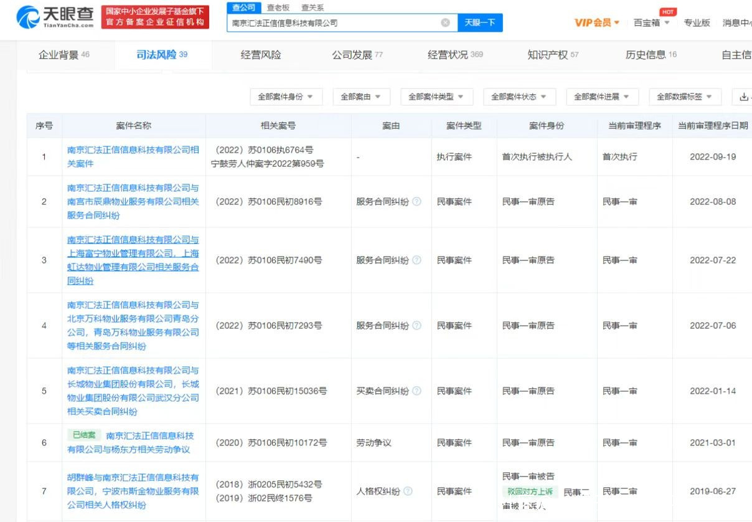Expand the 全部案件身份 filter dropdown
752x522 pixels.
pos(286,97)
